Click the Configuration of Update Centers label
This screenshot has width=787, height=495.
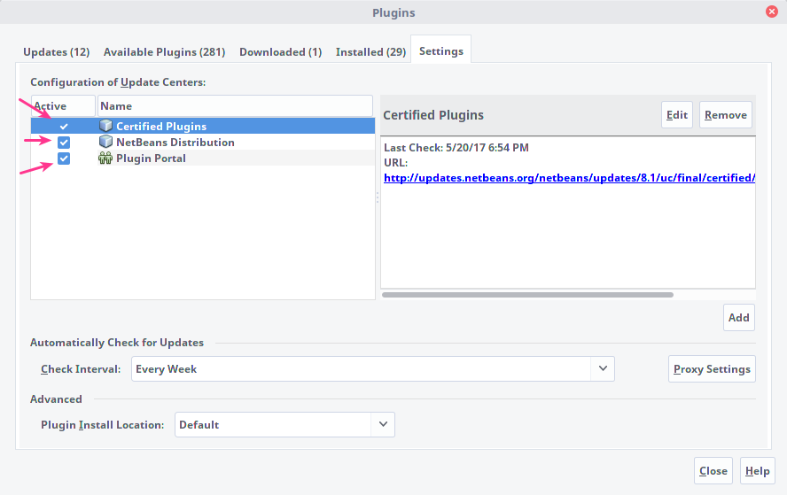118,81
